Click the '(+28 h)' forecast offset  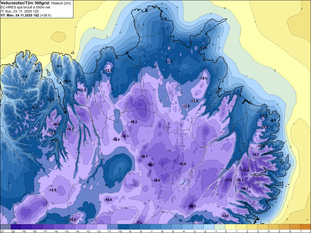click(x=46, y=15)
